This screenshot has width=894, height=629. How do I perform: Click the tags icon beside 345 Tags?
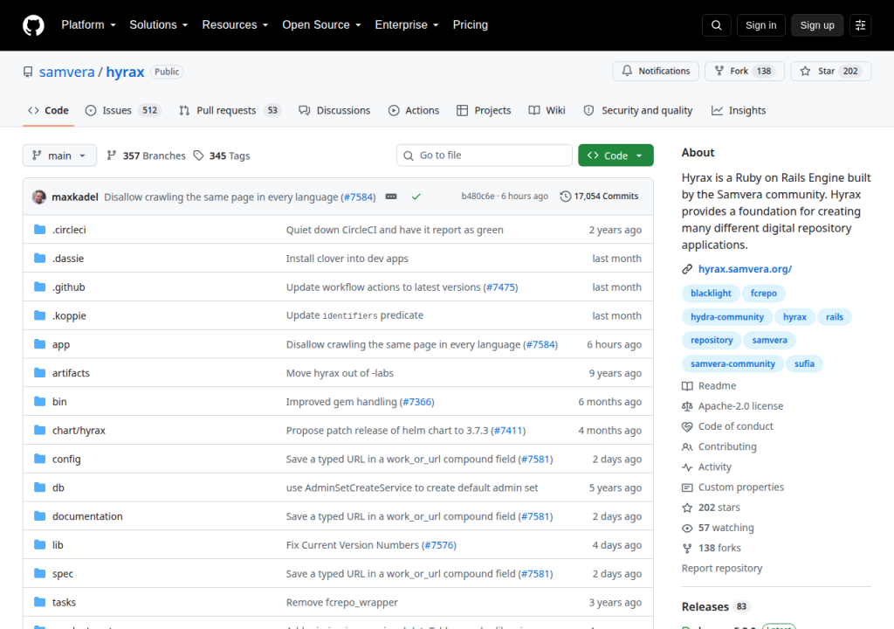click(x=198, y=156)
